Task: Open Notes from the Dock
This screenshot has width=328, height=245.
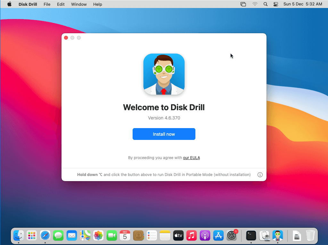Action: (165, 236)
